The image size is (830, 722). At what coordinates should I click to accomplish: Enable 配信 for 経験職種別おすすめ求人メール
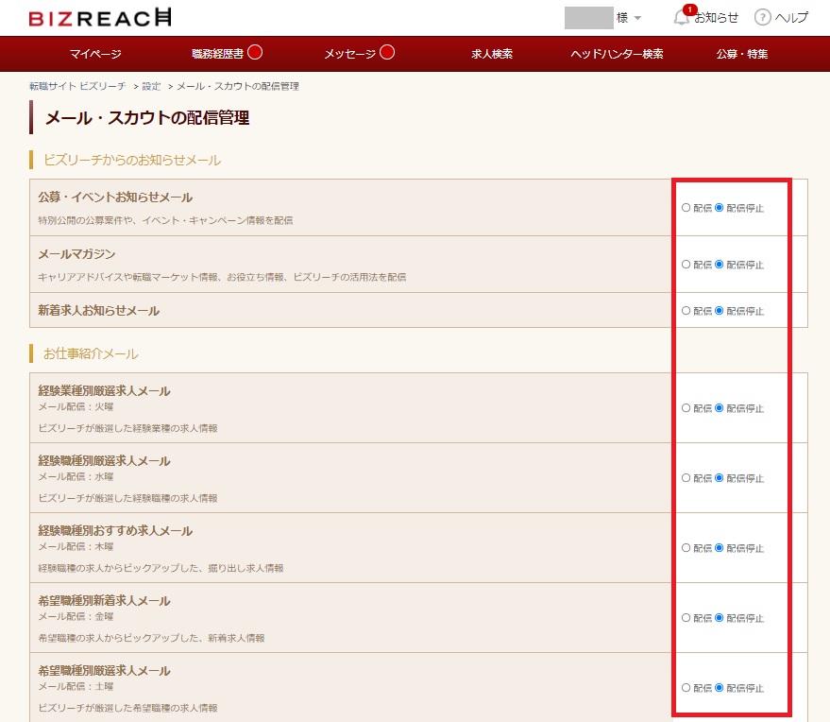point(686,548)
